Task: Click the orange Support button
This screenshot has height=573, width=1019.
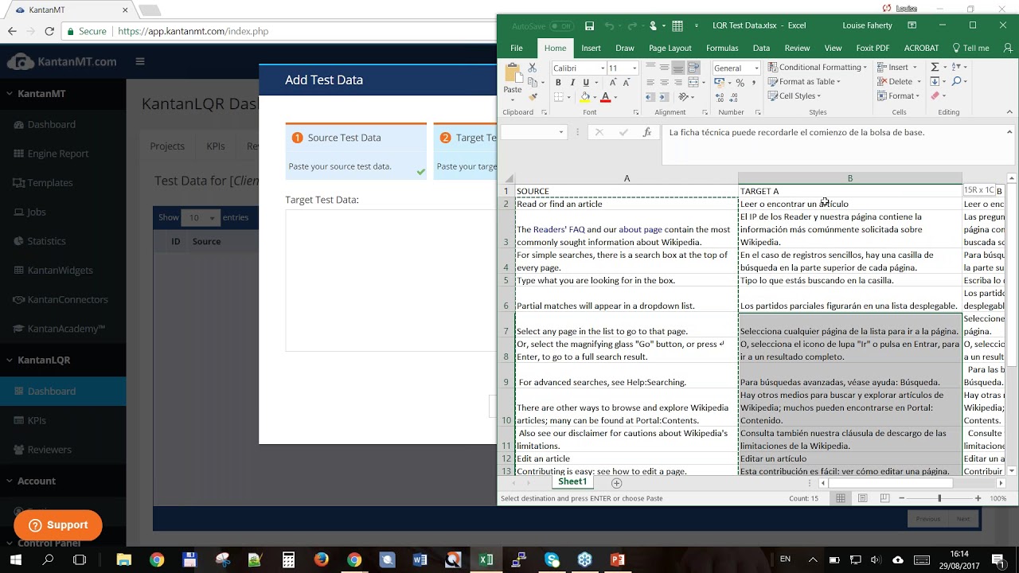Action: [58, 525]
